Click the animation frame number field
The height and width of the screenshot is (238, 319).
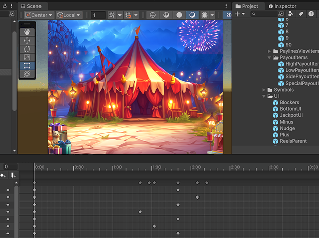10,167
